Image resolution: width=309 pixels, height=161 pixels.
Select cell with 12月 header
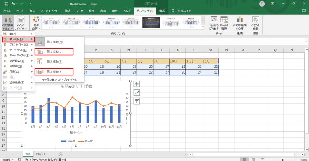(x=210, y=61)
